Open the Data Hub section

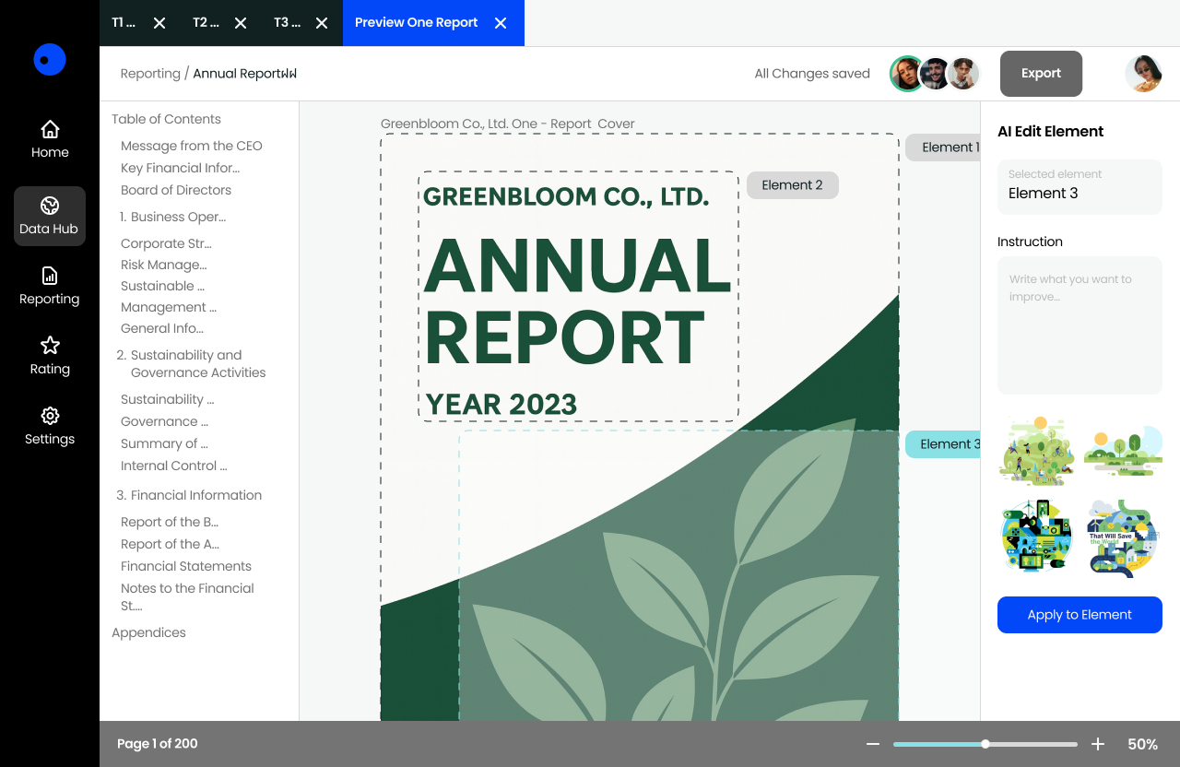(x=50, y=216)
